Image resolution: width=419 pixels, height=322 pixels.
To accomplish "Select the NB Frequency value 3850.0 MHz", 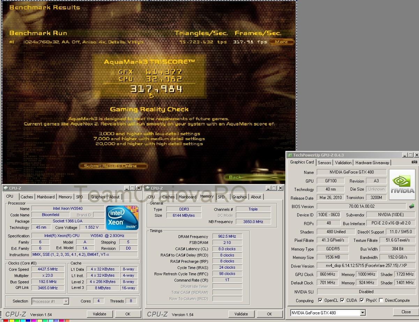I will coord(253,222).
